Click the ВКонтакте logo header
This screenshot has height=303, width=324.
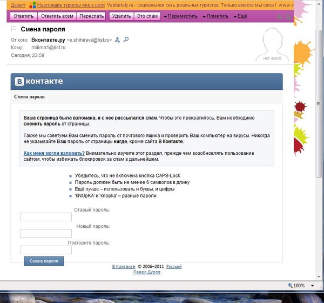pos(39,81)
